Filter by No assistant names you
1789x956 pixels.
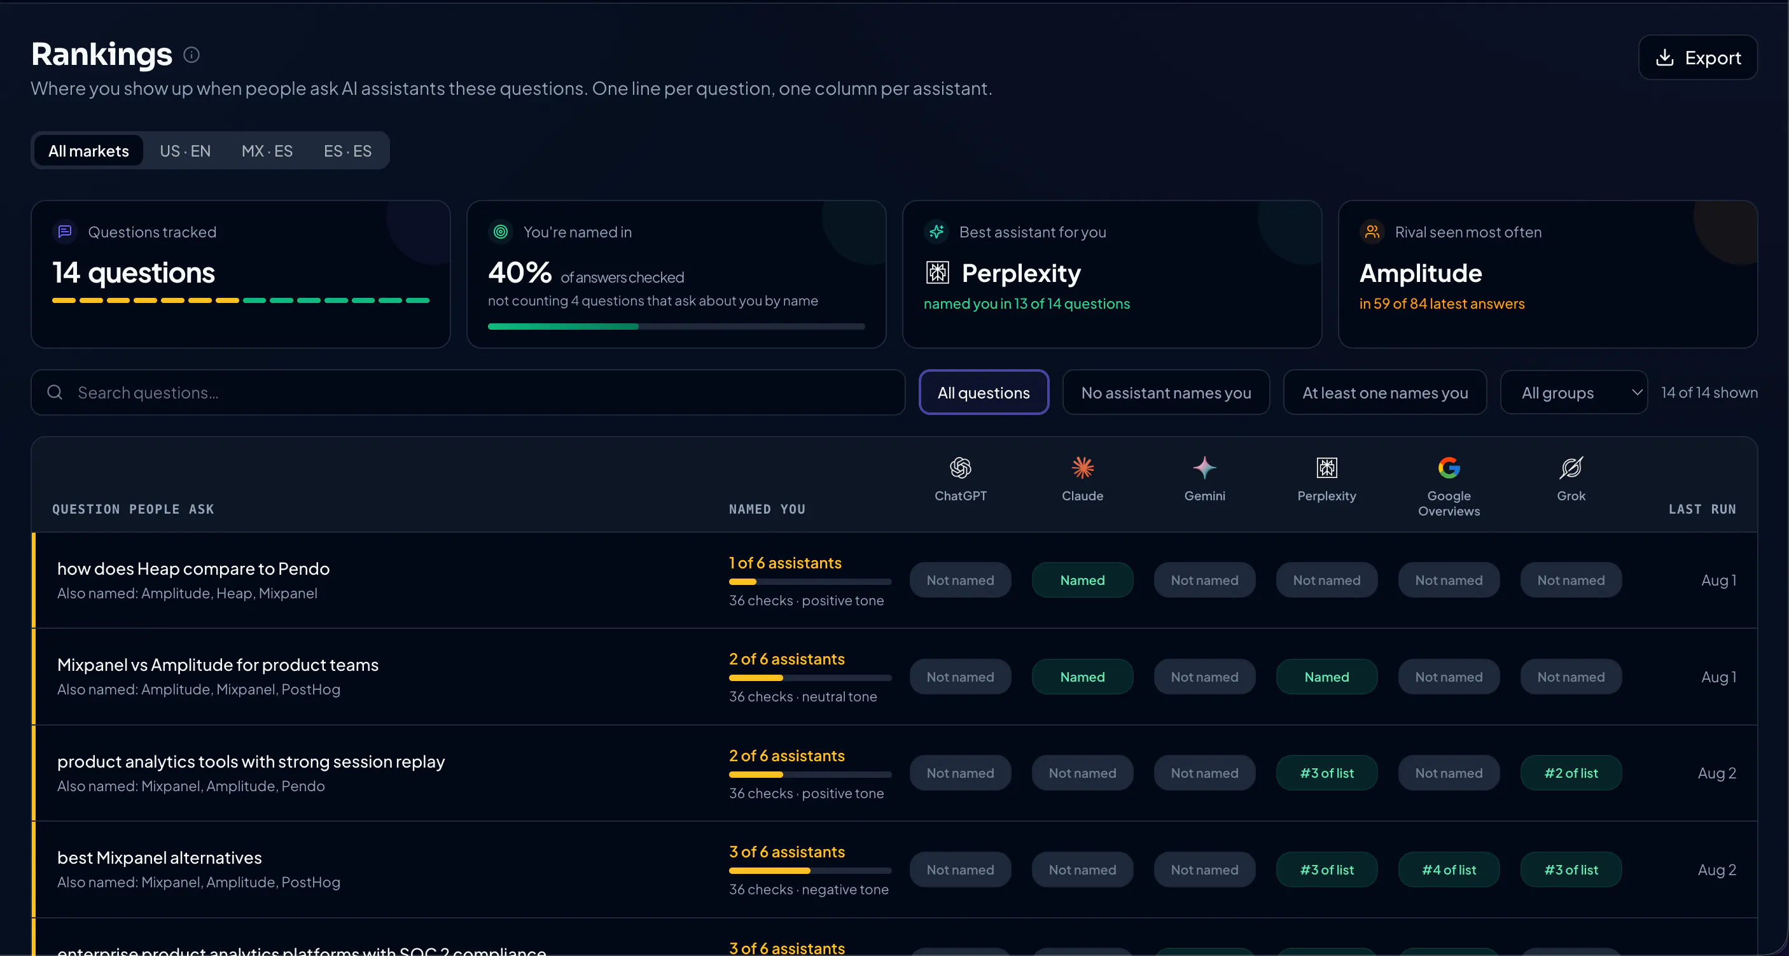(1166, 393)
